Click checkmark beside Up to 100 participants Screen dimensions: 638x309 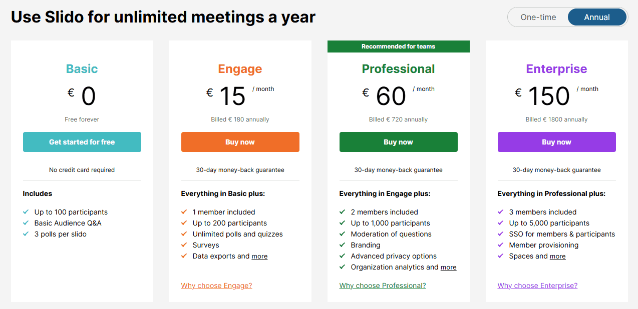[x=26, y=212]
